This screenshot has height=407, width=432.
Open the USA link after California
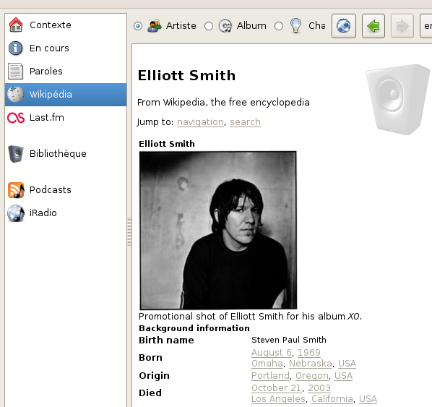click(368, 399)
